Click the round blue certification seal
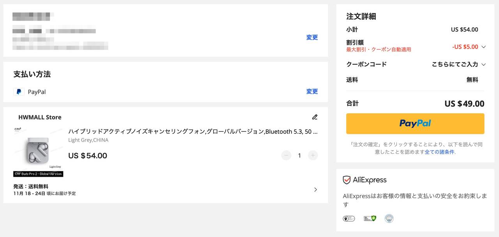Viewport: 499px width, 237px height. point(389,219)
